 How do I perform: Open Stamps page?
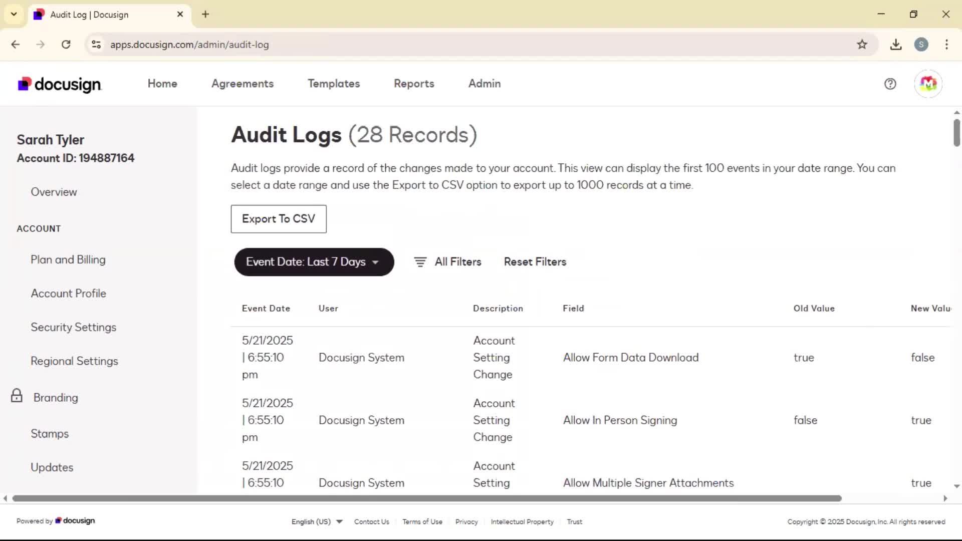[x=50, y=433]
